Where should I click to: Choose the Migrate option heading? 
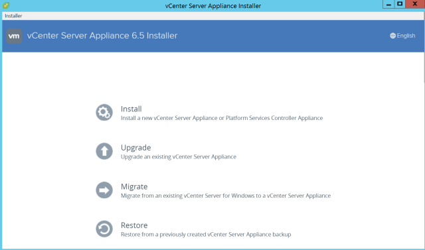[134, 186]
